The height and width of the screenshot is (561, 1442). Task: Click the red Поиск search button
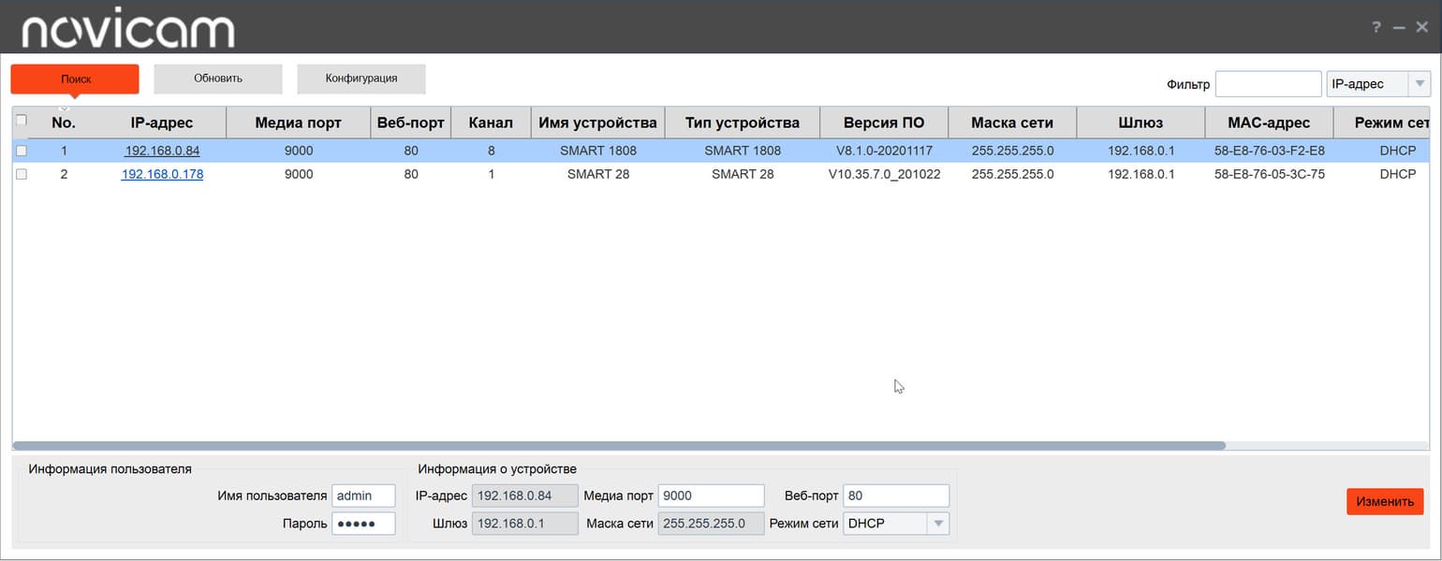pos(75,79)
